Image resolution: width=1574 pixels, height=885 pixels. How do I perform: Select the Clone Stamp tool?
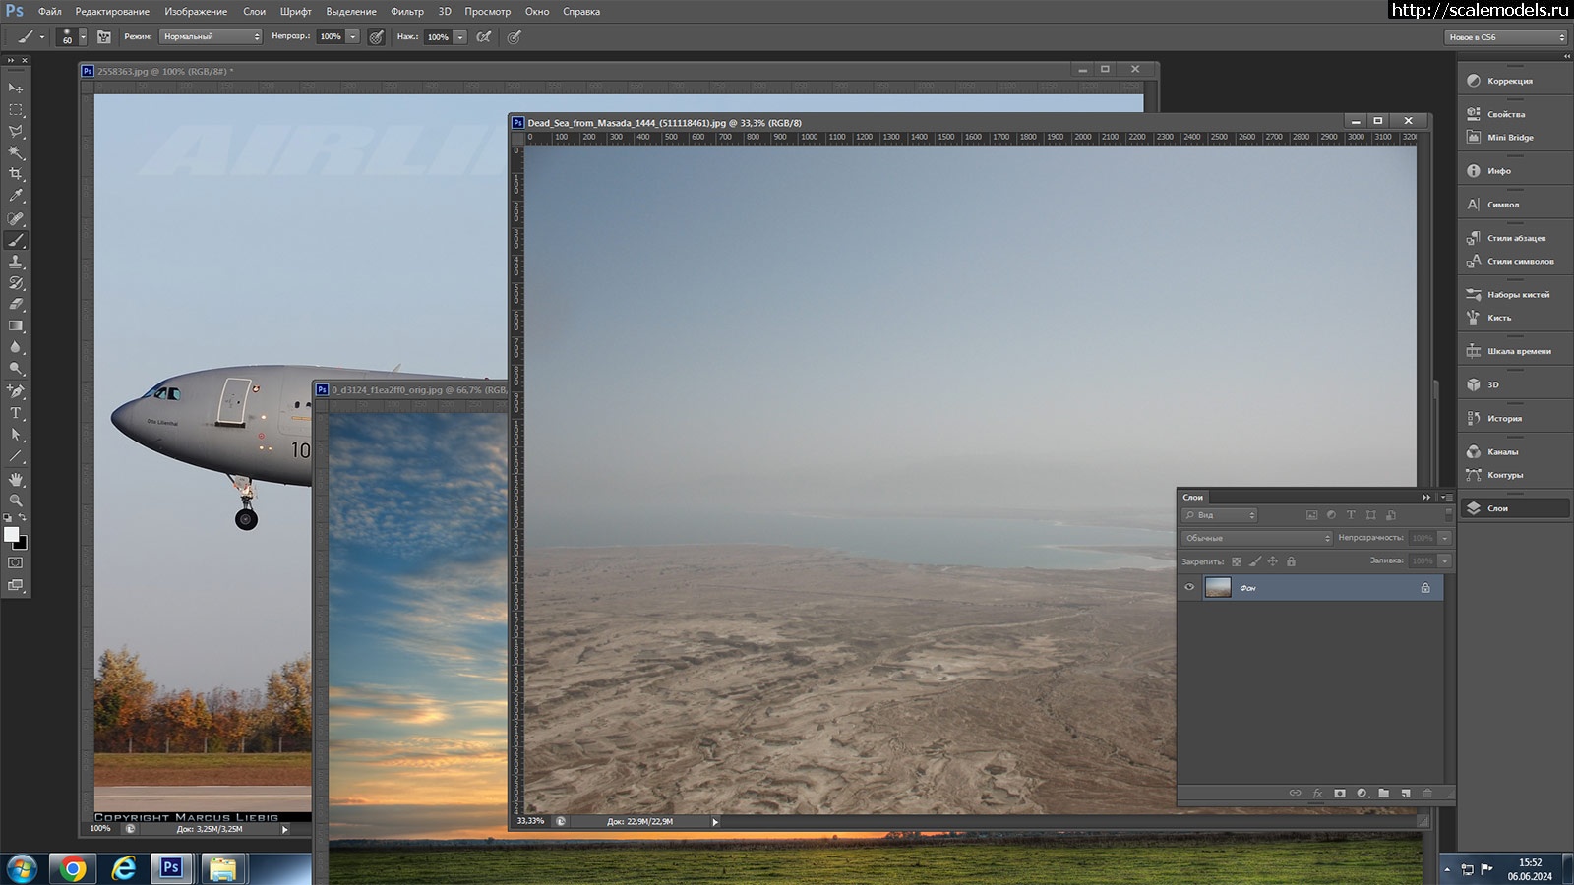click(x=16, y=262)
